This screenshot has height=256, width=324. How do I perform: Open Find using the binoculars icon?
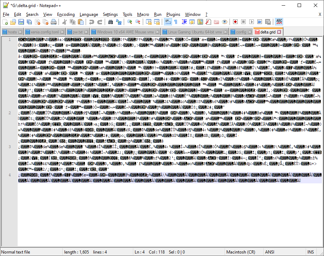point(111,22)
